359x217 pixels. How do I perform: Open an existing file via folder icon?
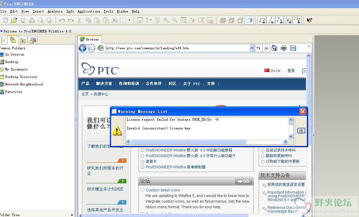click(x=14, y=20)
